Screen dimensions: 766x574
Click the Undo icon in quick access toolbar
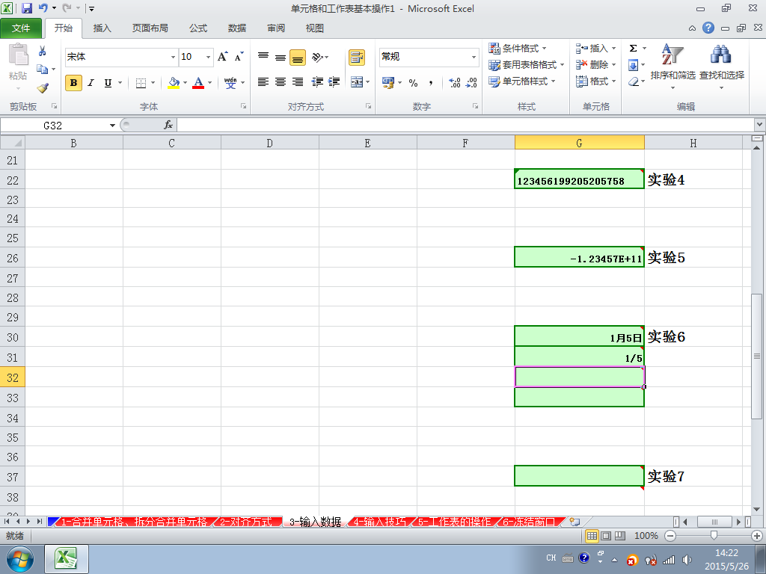pyautogui.click(x=43, y=8)
